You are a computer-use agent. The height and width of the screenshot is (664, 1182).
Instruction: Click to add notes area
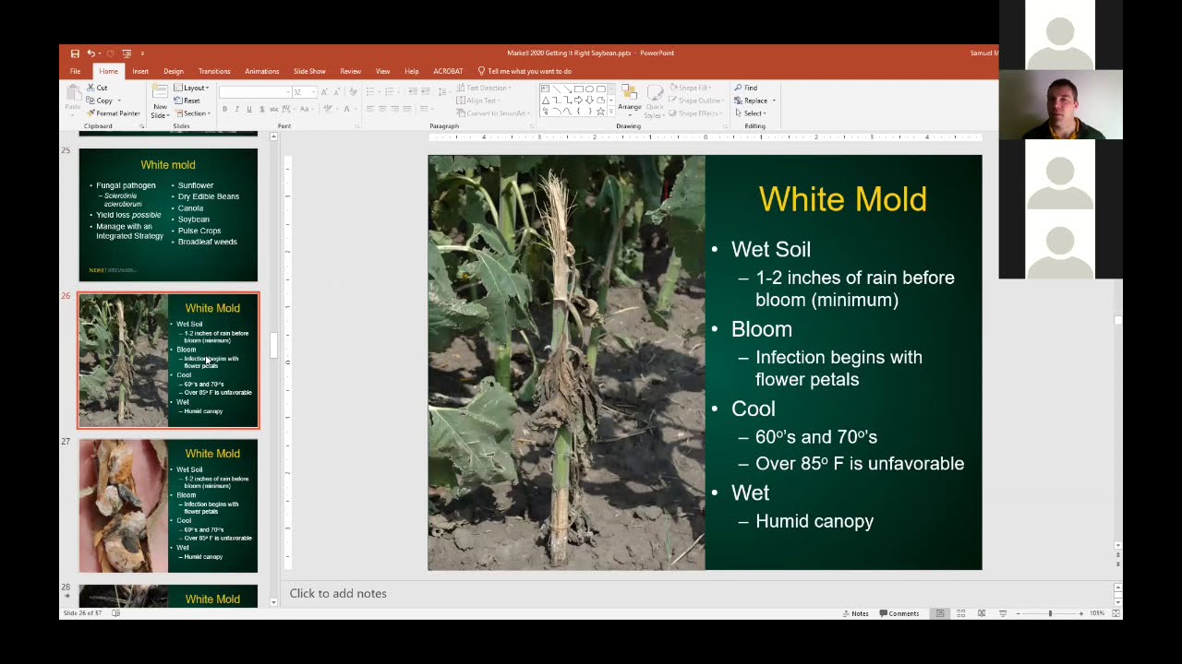click(x=338, y=593)
